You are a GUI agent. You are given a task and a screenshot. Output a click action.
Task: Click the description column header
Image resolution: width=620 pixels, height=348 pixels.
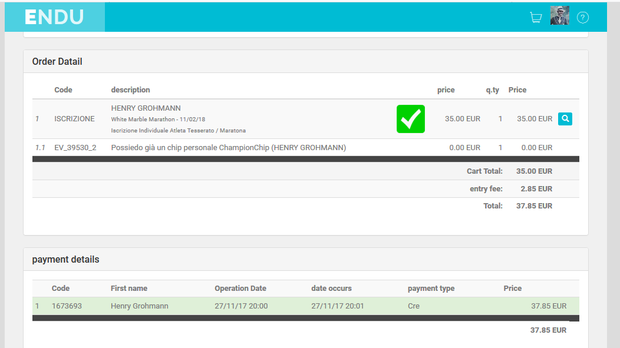130,90
